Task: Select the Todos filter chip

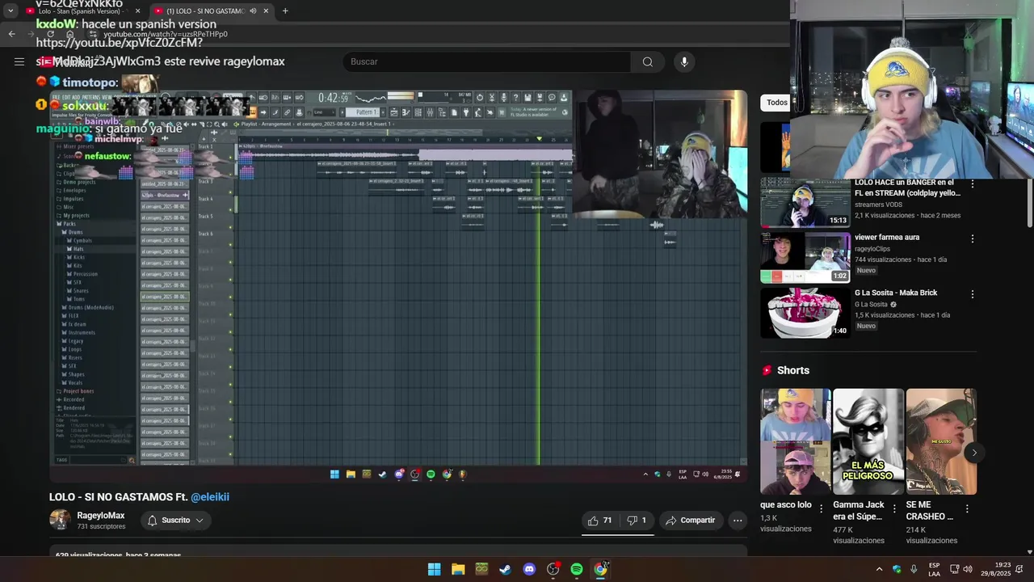Action: tap(777, 103)
